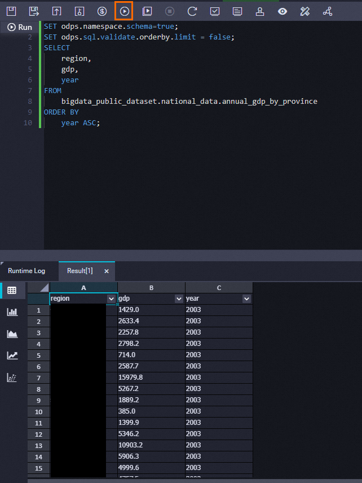Submit the node using the upward-arrow icon

click(x=56, y=11)
